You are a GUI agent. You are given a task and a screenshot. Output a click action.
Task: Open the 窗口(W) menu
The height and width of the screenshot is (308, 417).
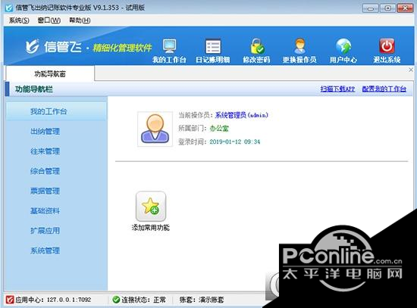49,20
